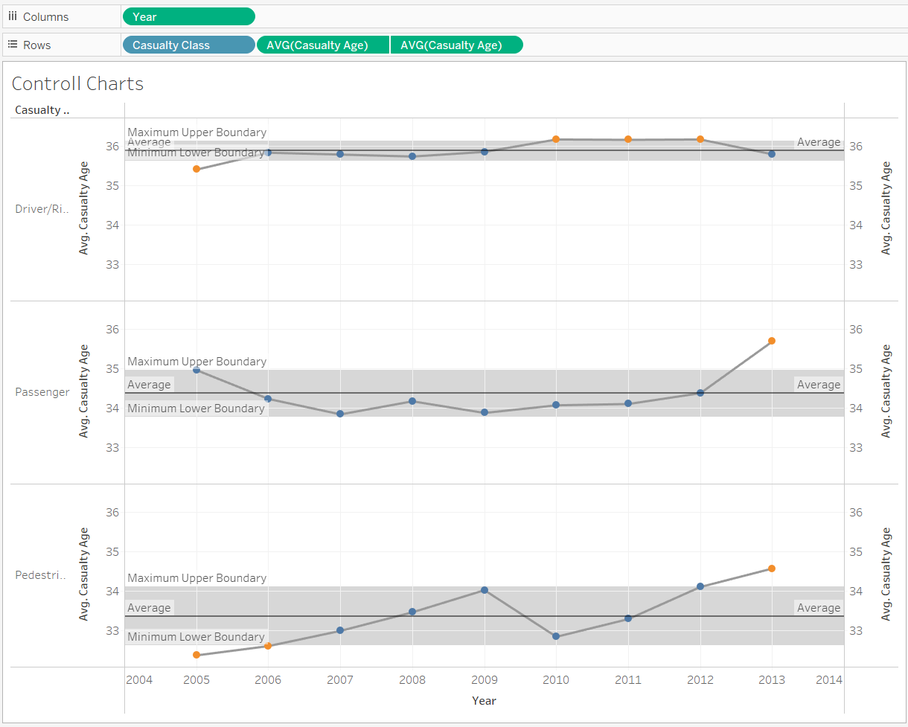Click the middle AVG(Casualty Age) pill

[322, 45]
